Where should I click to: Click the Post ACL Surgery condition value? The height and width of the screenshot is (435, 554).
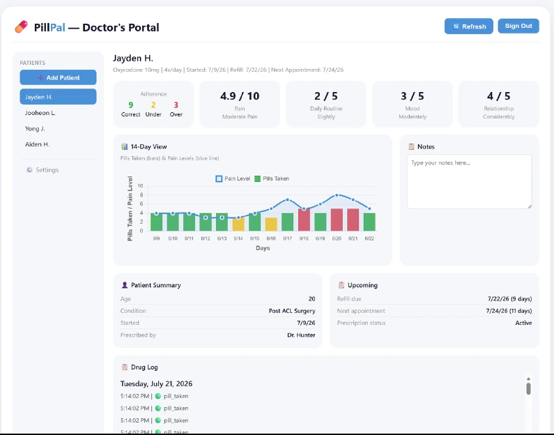pyautogui.click(x=292, y=311)
